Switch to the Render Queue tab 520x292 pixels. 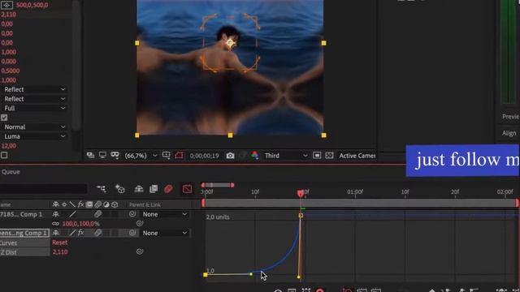click(11, 172)
